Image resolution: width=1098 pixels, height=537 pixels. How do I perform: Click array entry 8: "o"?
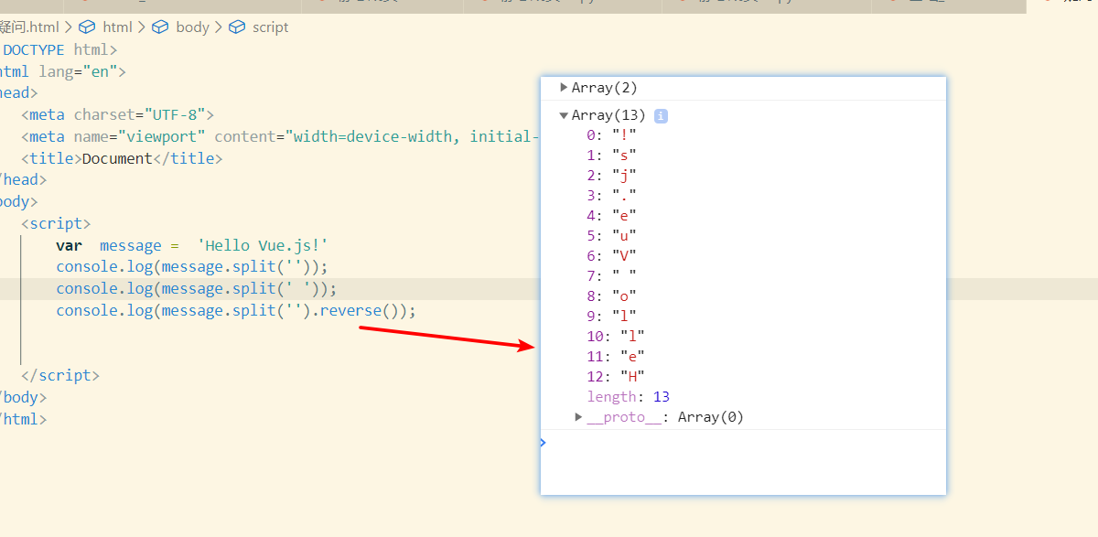[x=611, y=296]
